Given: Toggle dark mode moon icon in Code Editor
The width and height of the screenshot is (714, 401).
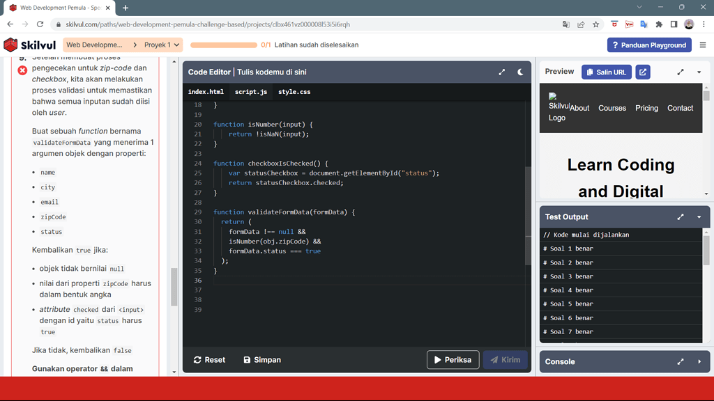Looking at the screenshot, I should pyautogui.click(x=520, y=72).
